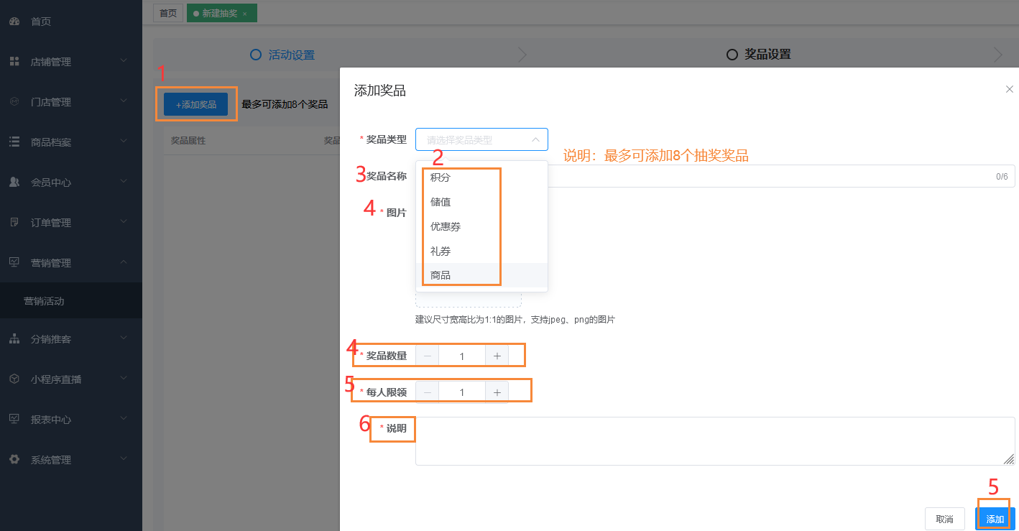This screenshot has width=1019, height=531.
Task: Click the 小程序直播 cube icon
Action: click(x=14, y=379)
